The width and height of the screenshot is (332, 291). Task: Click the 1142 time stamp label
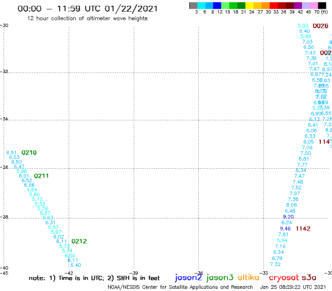[x=303, y=229]
